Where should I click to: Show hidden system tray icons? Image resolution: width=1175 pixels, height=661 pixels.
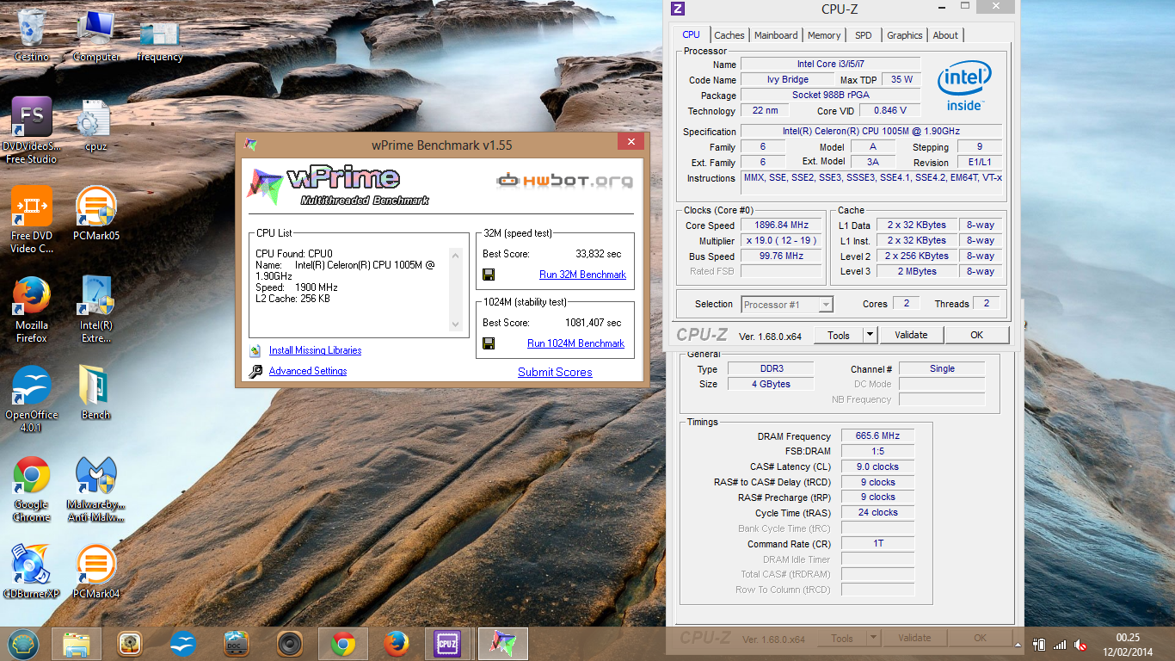1019,645
